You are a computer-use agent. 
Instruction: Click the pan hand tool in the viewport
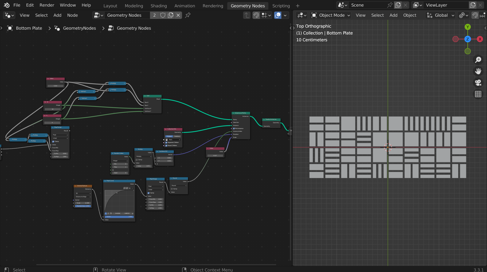coord(478,71)
